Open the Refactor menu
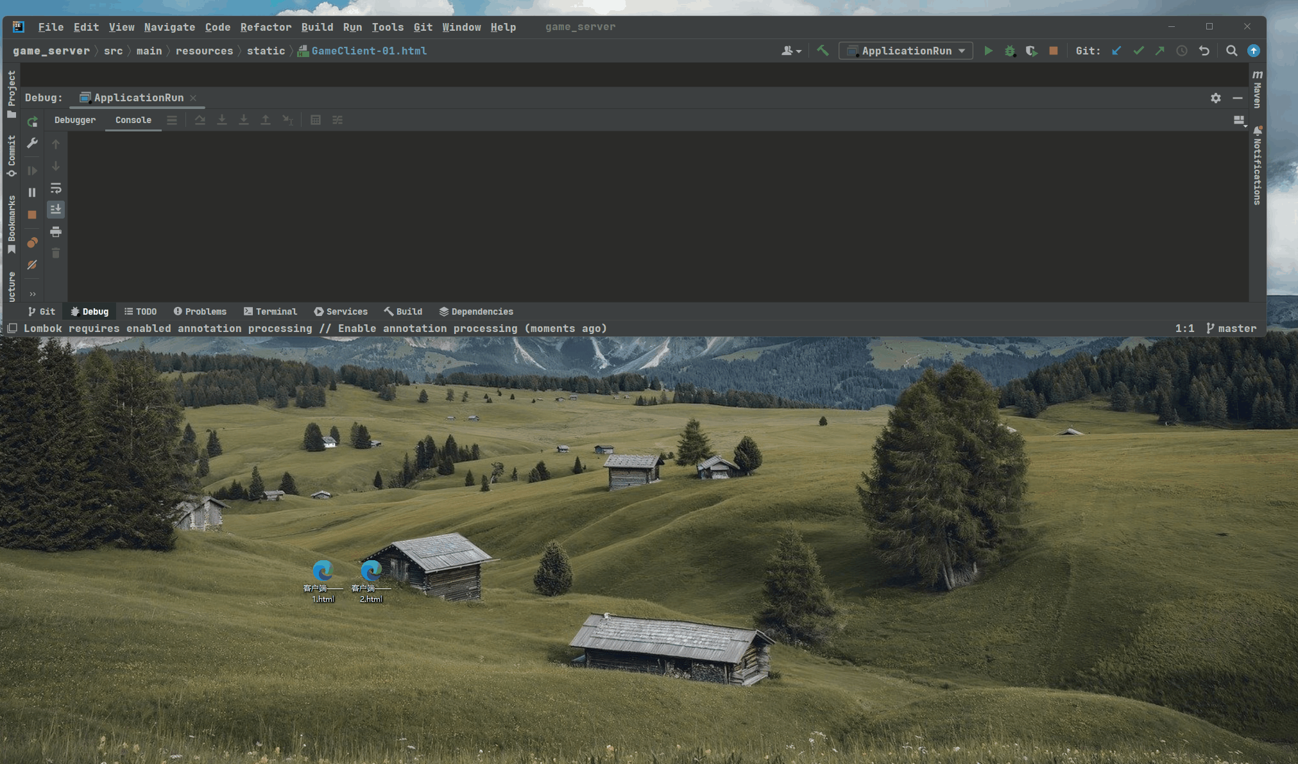This screenshot has height=764, width=1298. (266, 27)
